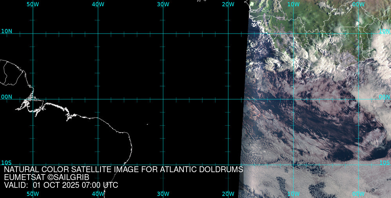Click the 10S latitude label on left side
This screenshot has width=391, height=198.
tap(6, 162)
